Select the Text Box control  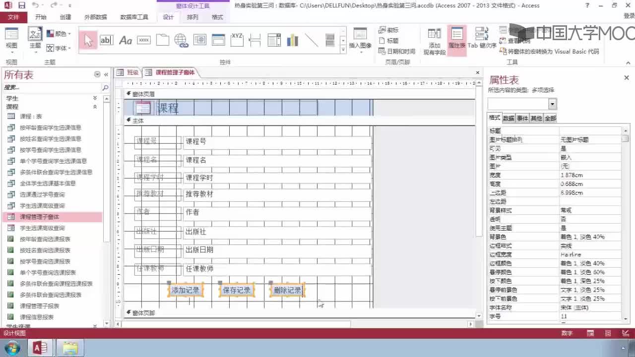click(x=107, y=41)
